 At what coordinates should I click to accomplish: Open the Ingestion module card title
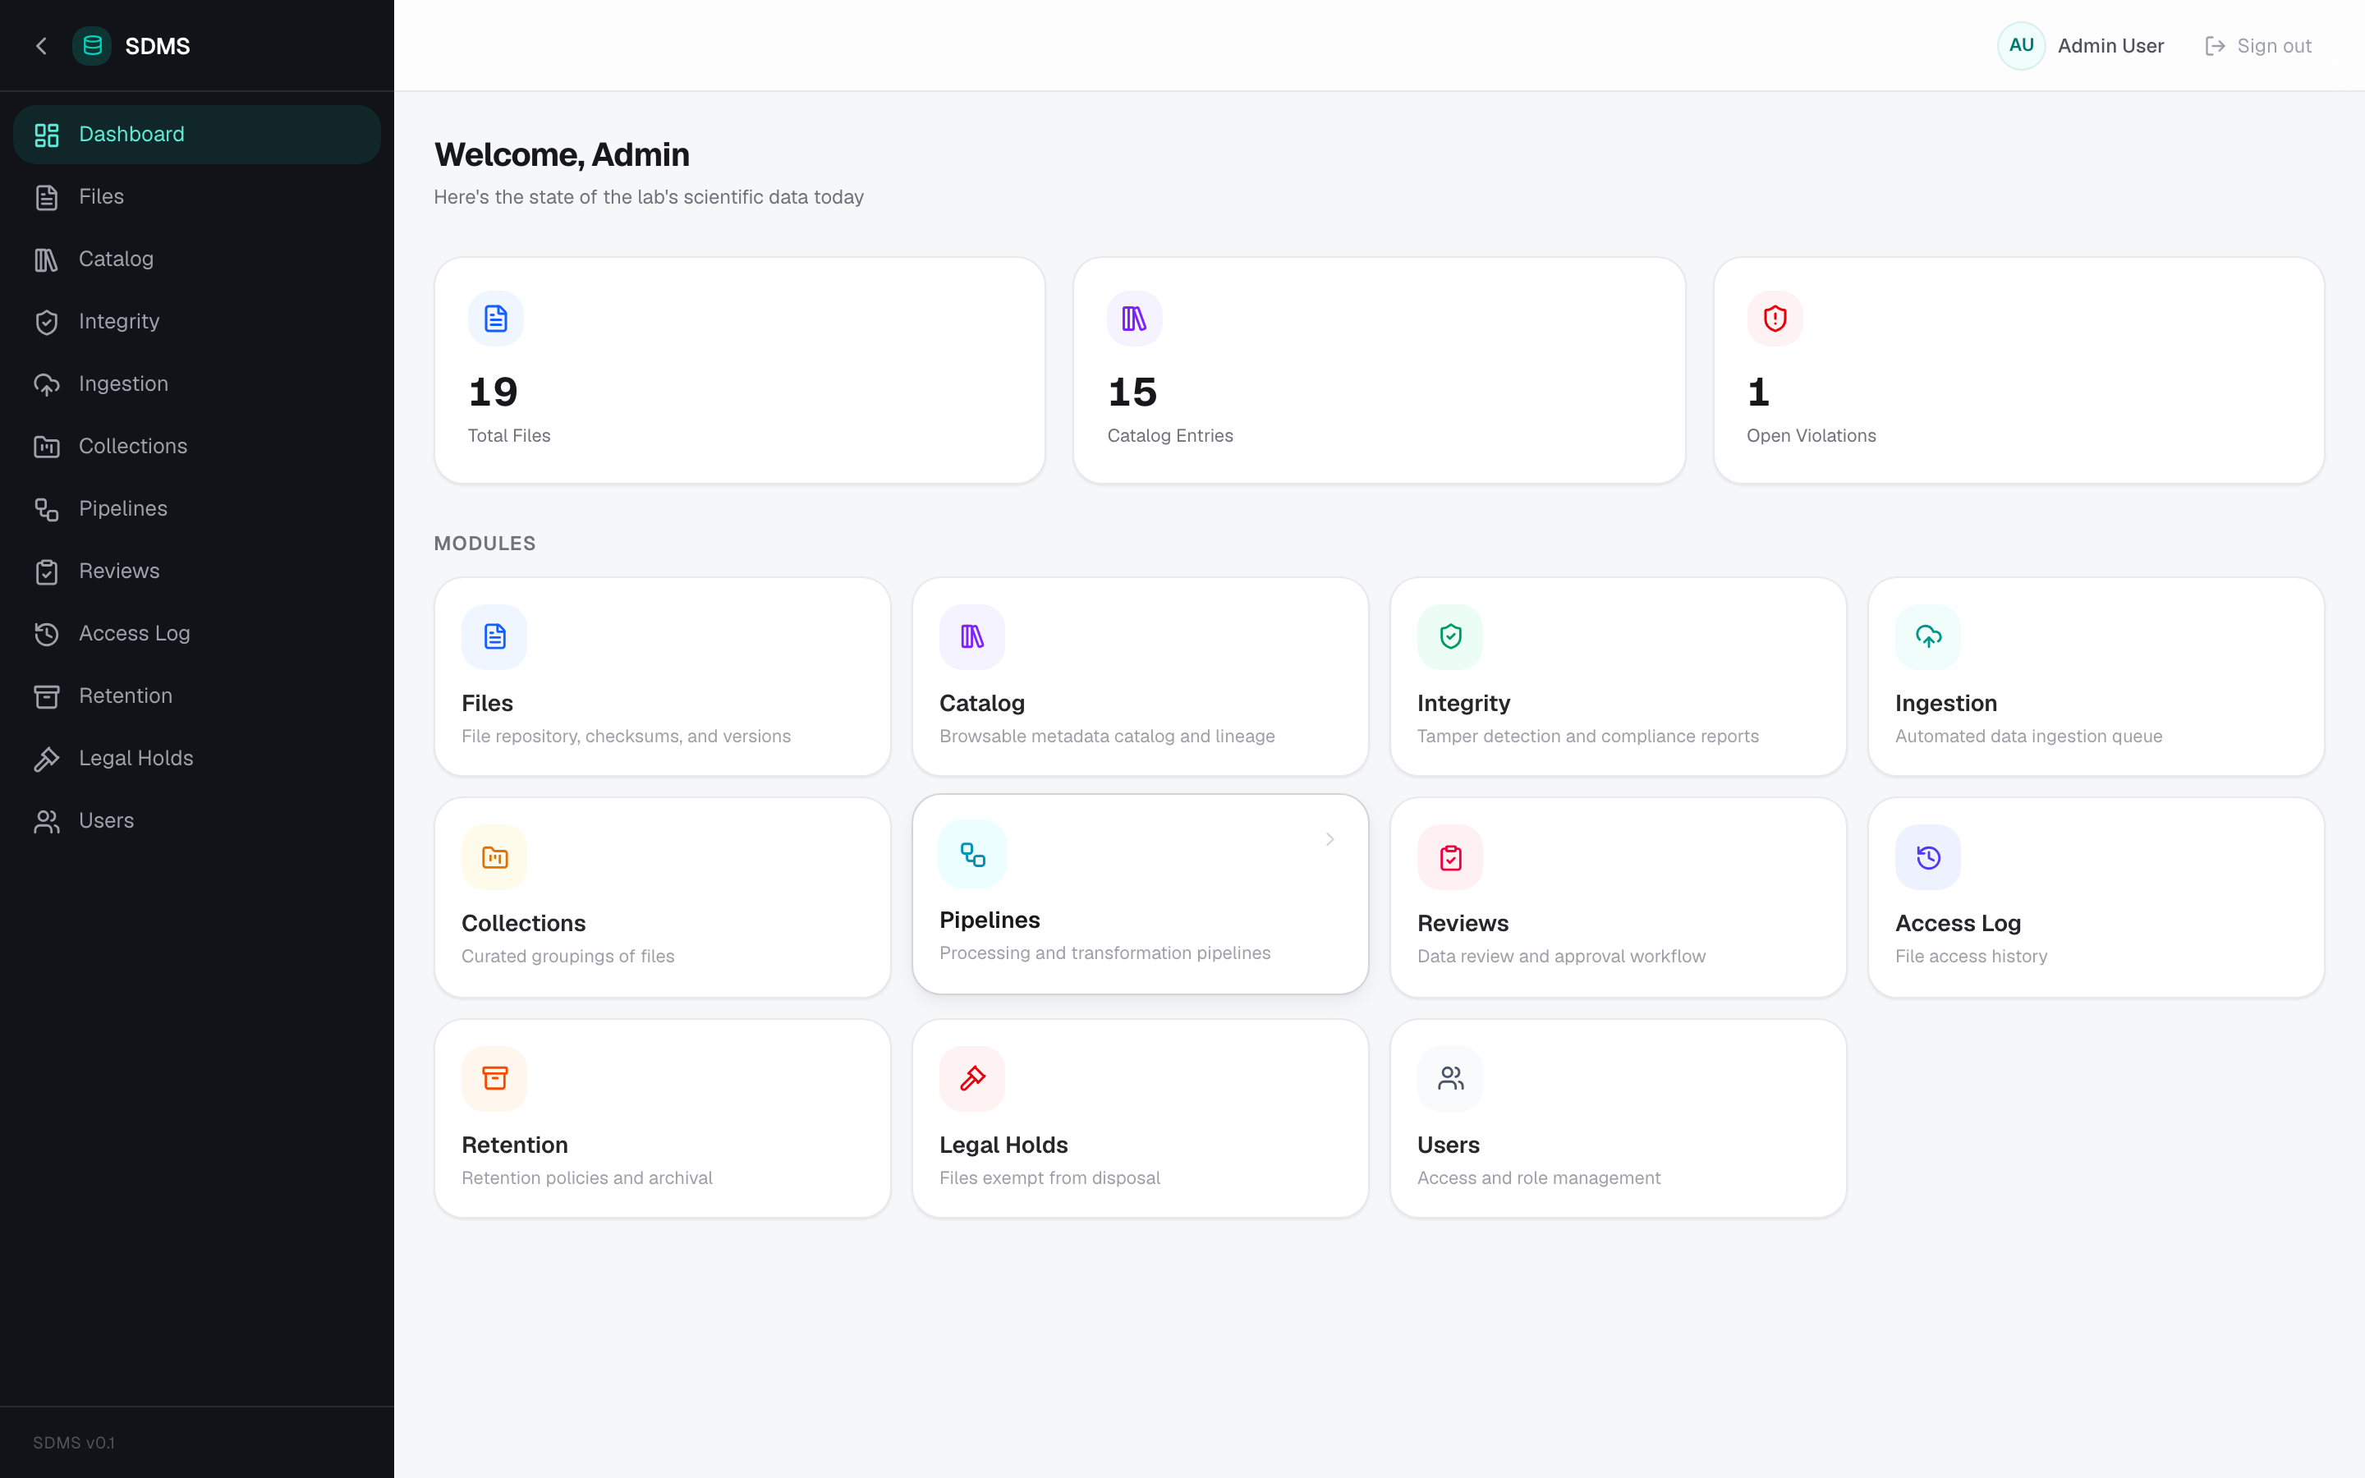1945,704
